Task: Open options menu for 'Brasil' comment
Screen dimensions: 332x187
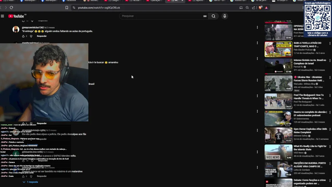Action: click(x=257, y=80)
